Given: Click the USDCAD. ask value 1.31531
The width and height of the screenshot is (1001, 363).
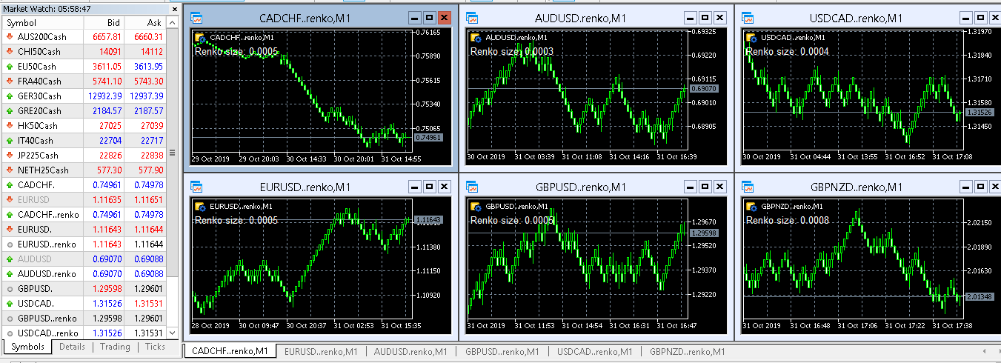Looking at the screenshot, I should pyautogui.click(x=150, y=304).
